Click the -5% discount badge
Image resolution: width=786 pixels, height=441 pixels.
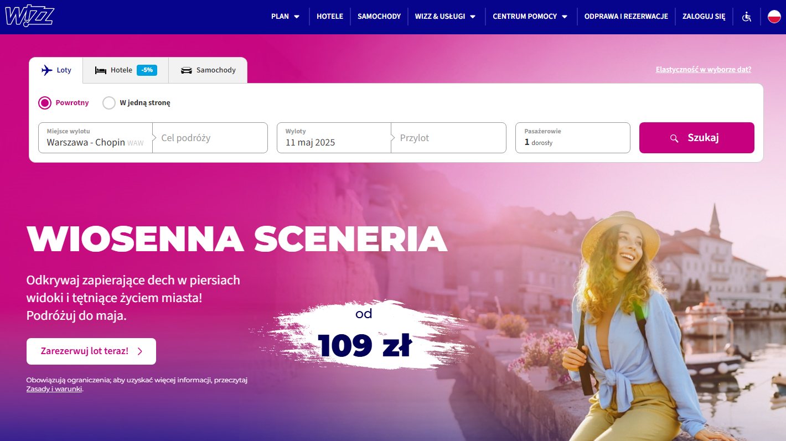point(147,70)
